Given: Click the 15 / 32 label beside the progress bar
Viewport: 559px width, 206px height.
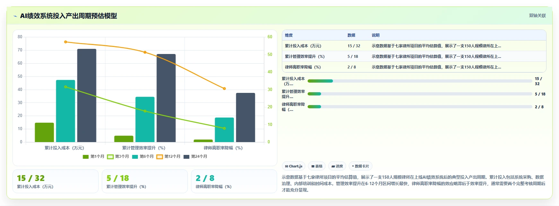Looking at the screenshot, I should (x=538, y=81).
